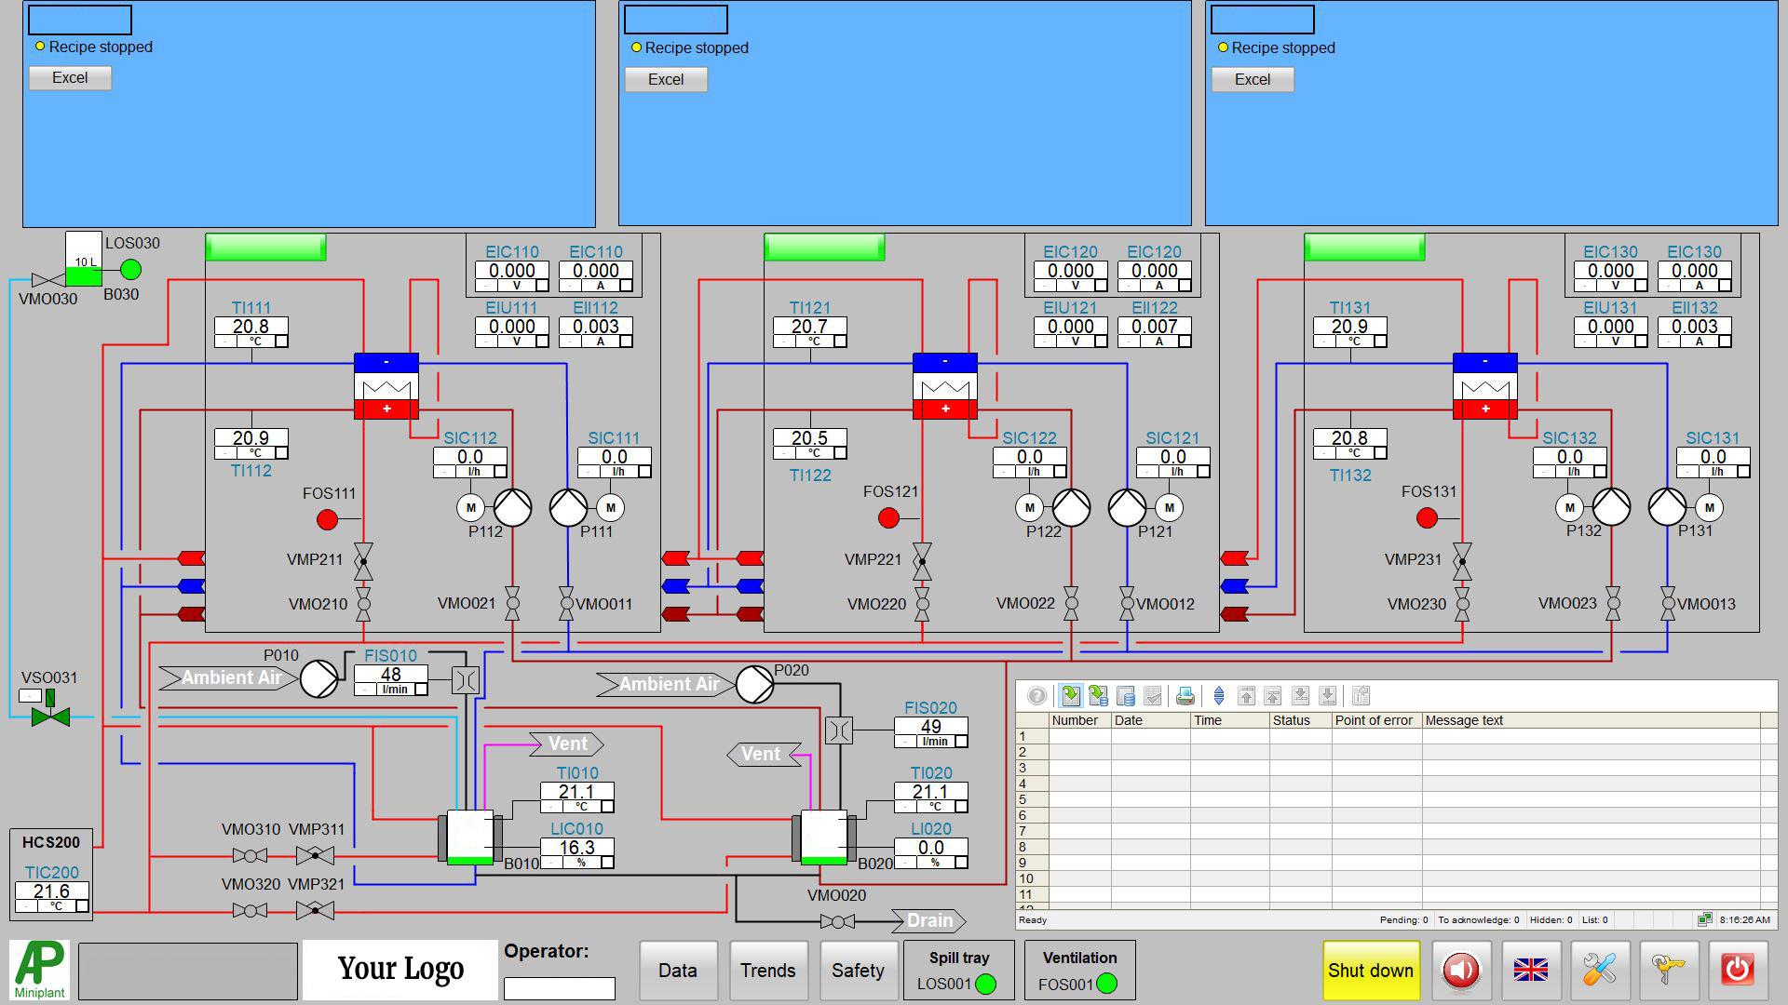1788x1005 pixels.
Task: Click the printer icon in alarm toolbar
Action: tap(1185, 696)
